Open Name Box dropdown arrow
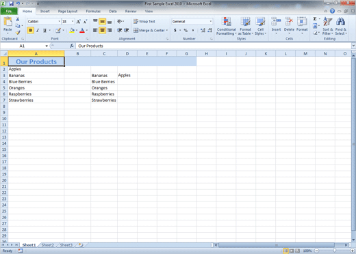This screenshot has width=356, height=254. click(x=47, y=46)
